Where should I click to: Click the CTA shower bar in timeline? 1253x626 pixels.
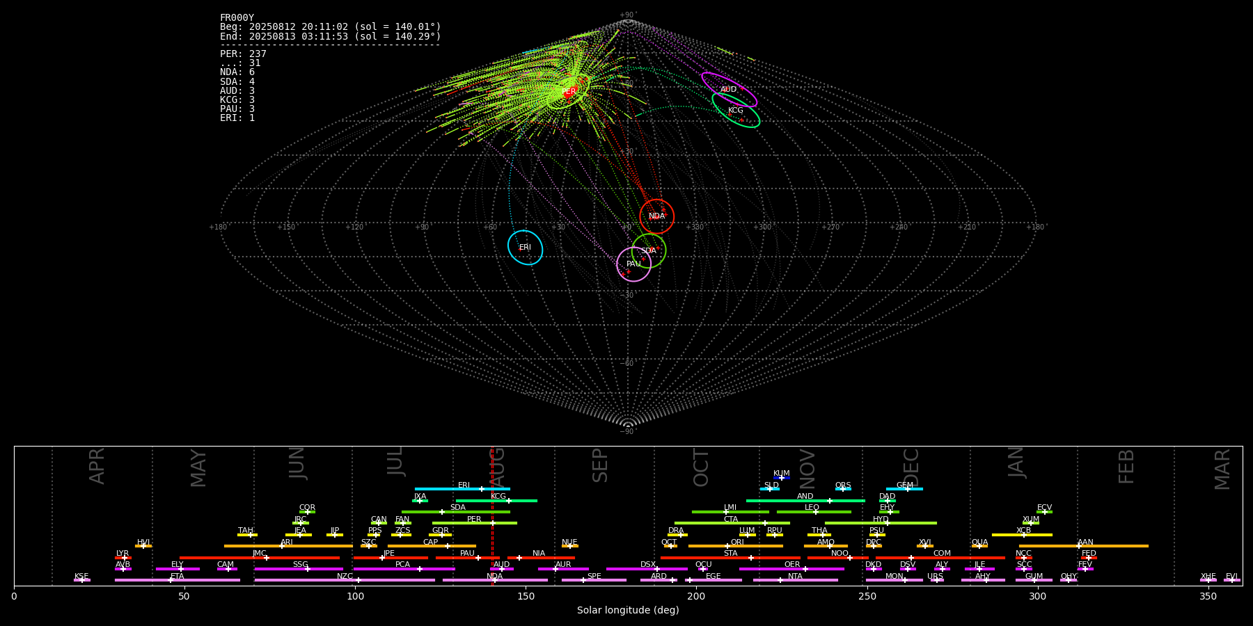pos(732,523)
